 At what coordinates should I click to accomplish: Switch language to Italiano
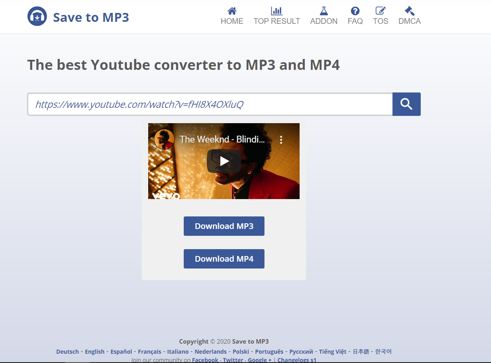178,352
